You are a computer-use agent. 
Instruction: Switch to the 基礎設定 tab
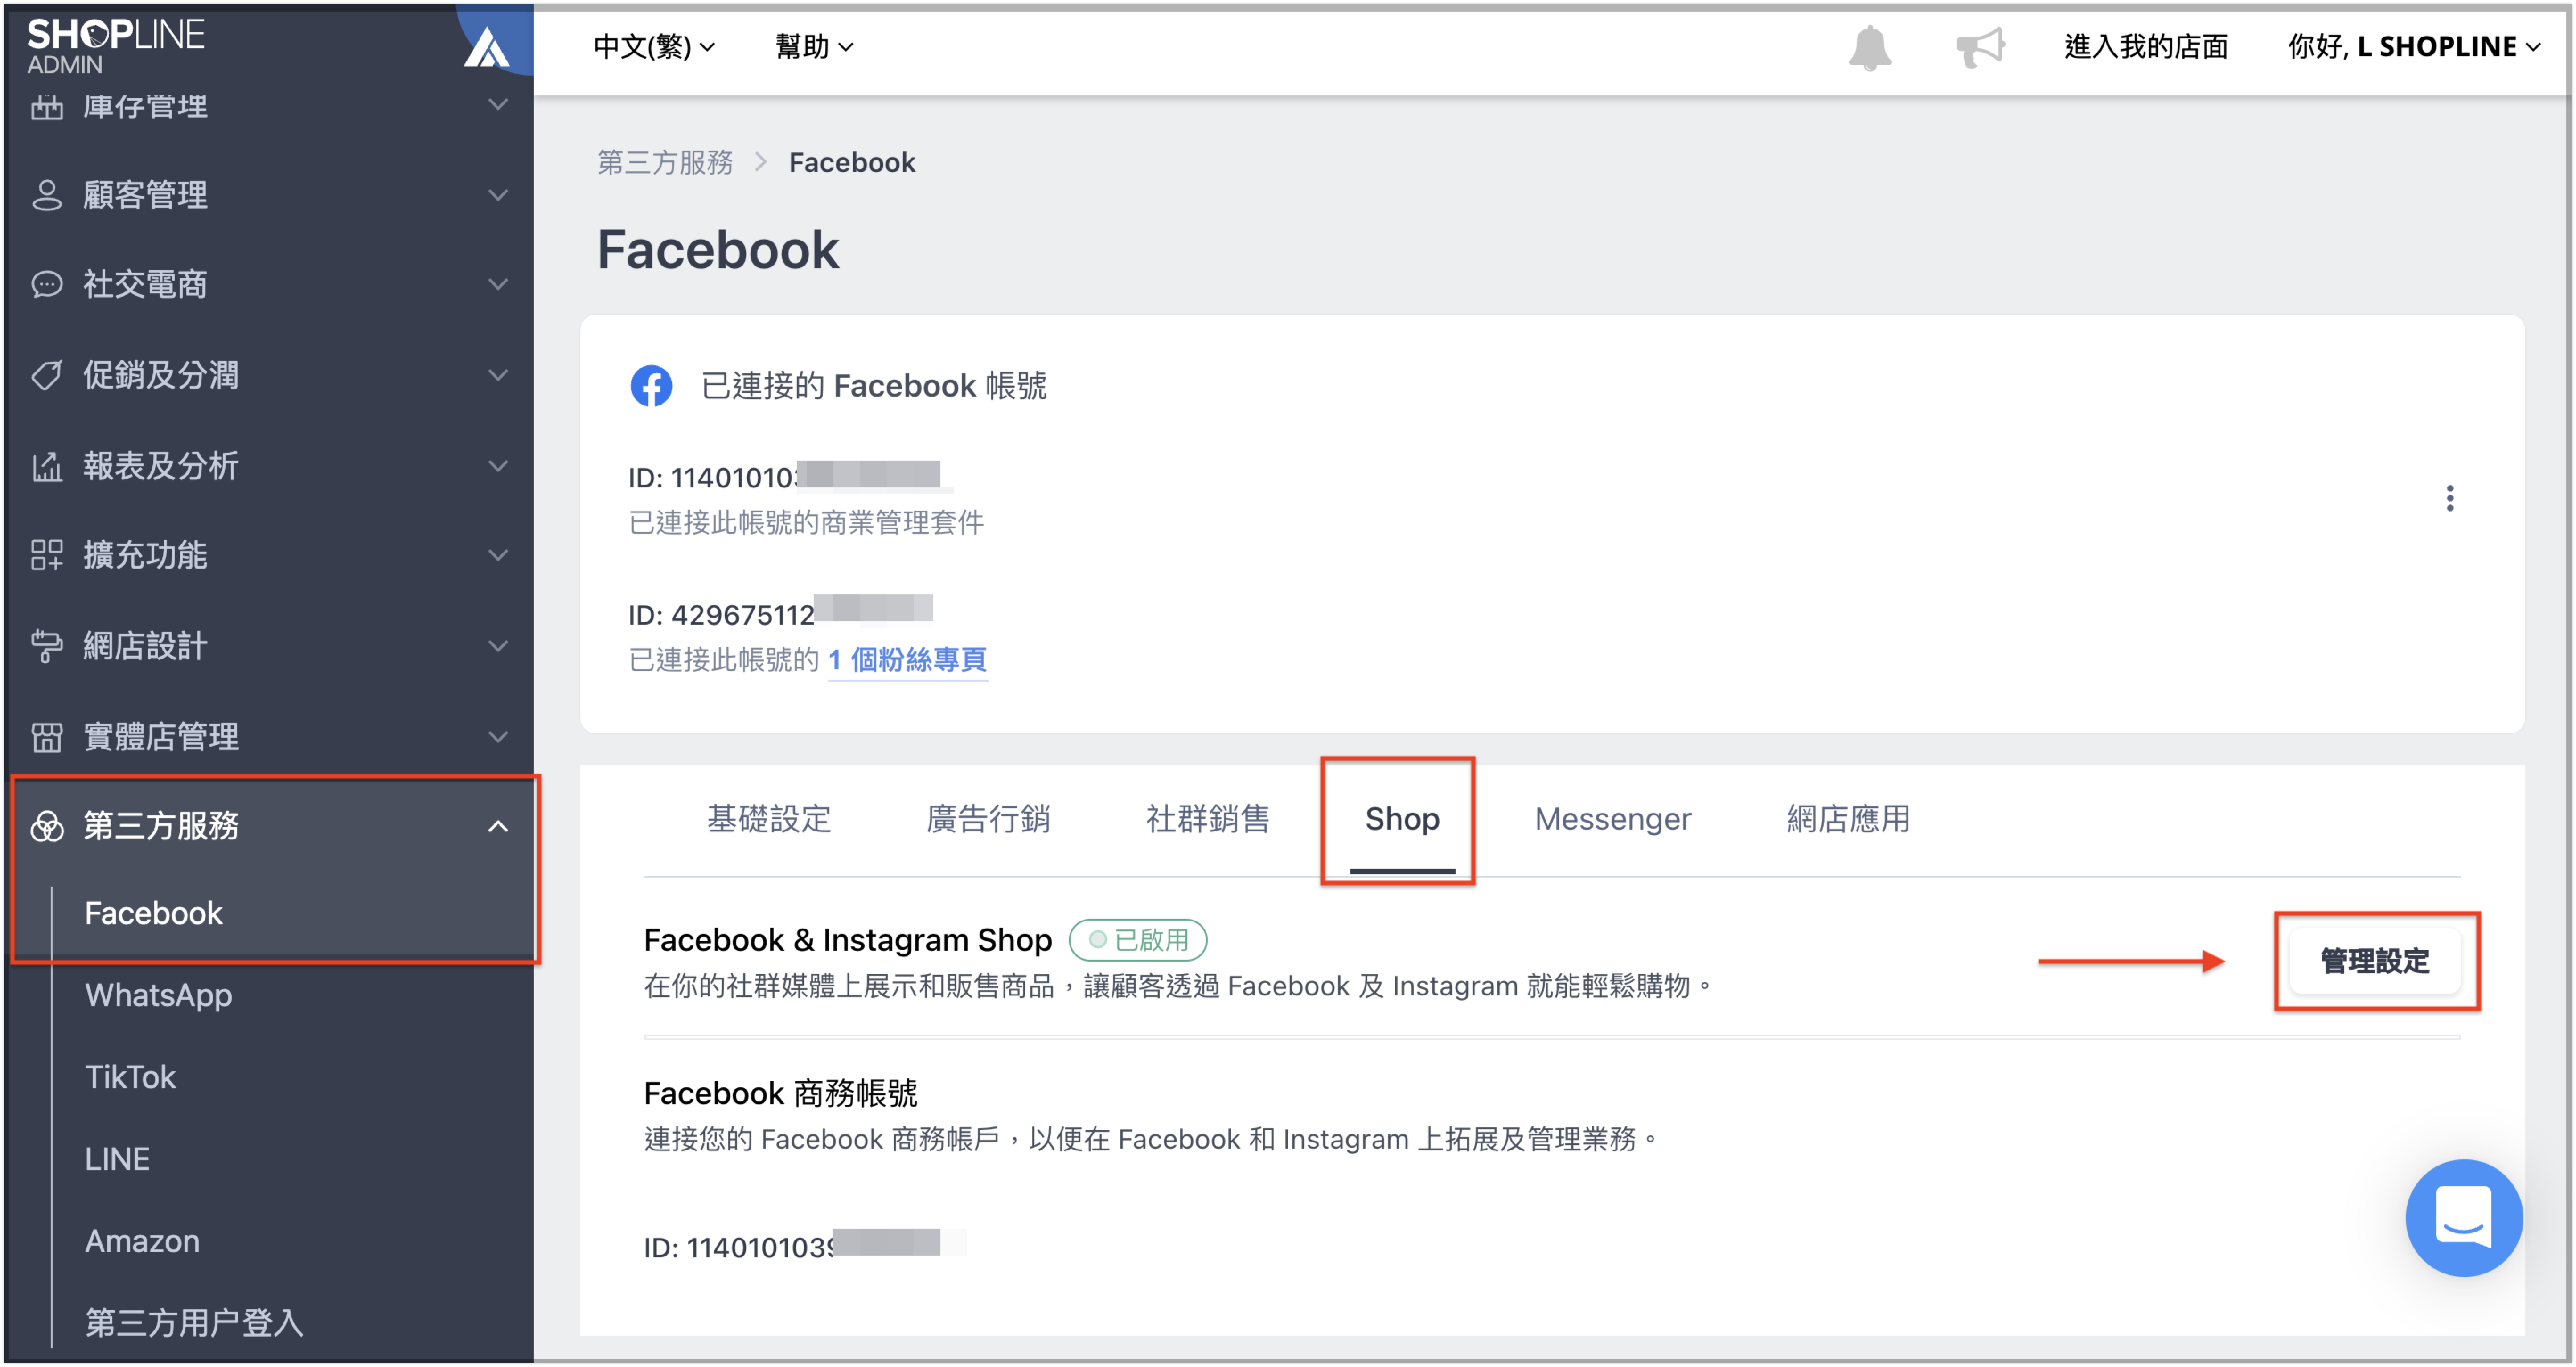(768, 819)
